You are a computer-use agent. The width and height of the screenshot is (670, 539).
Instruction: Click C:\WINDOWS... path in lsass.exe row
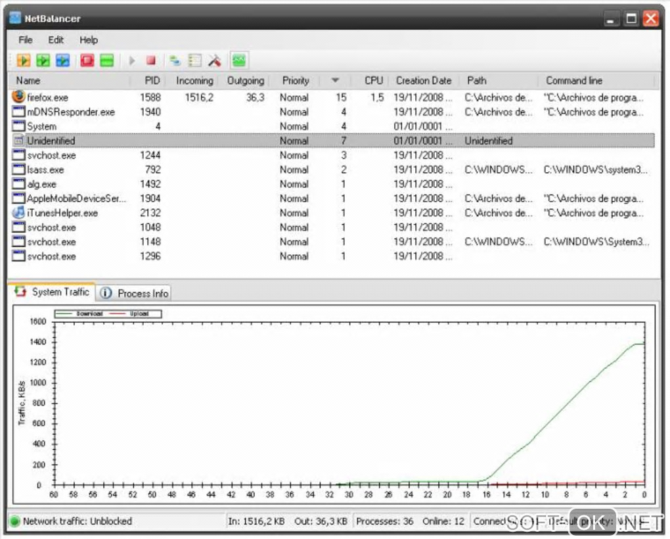tap(499, 170)
